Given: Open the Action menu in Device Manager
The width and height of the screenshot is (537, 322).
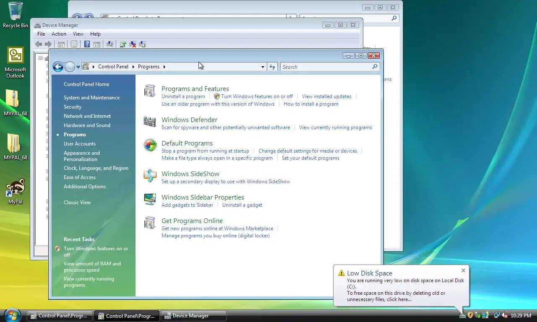Looking at the screenshot, I should coord(59,34).
